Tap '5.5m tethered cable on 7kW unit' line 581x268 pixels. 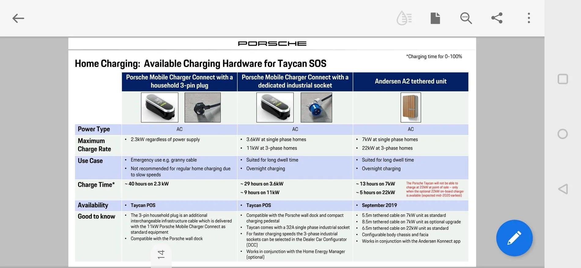coord(404,215)
